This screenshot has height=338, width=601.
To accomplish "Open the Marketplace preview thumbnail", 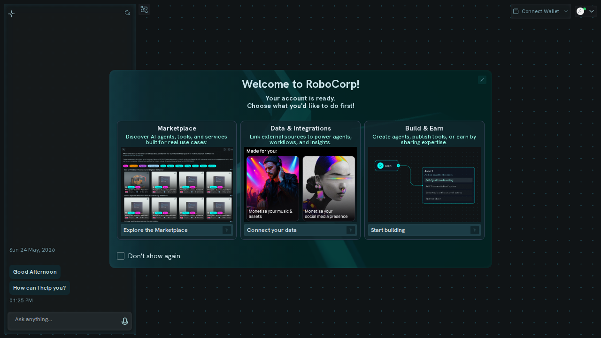I will tap(177, 184).
